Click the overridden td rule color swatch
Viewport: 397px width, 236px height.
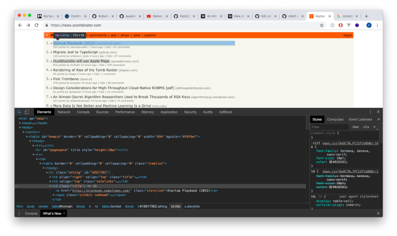click(331, 187)
